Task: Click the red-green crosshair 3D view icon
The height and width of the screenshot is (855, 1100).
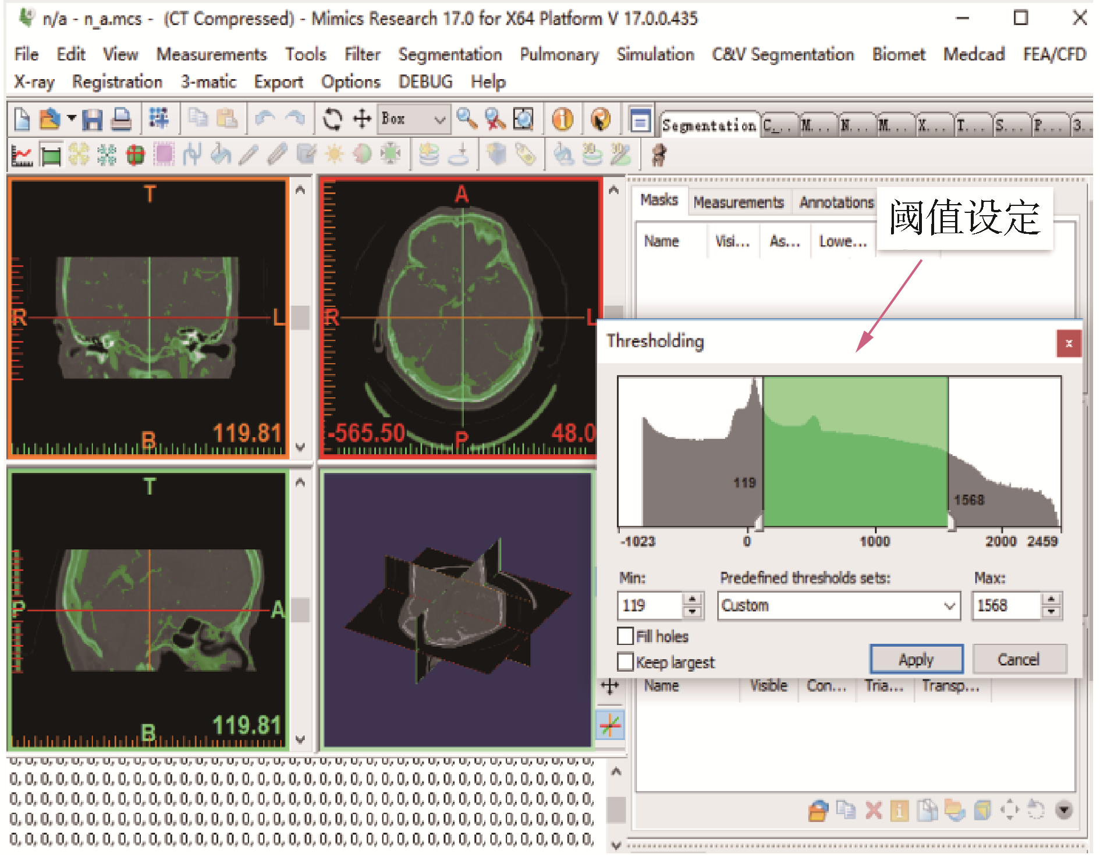Action: click(x=610, y=725)
